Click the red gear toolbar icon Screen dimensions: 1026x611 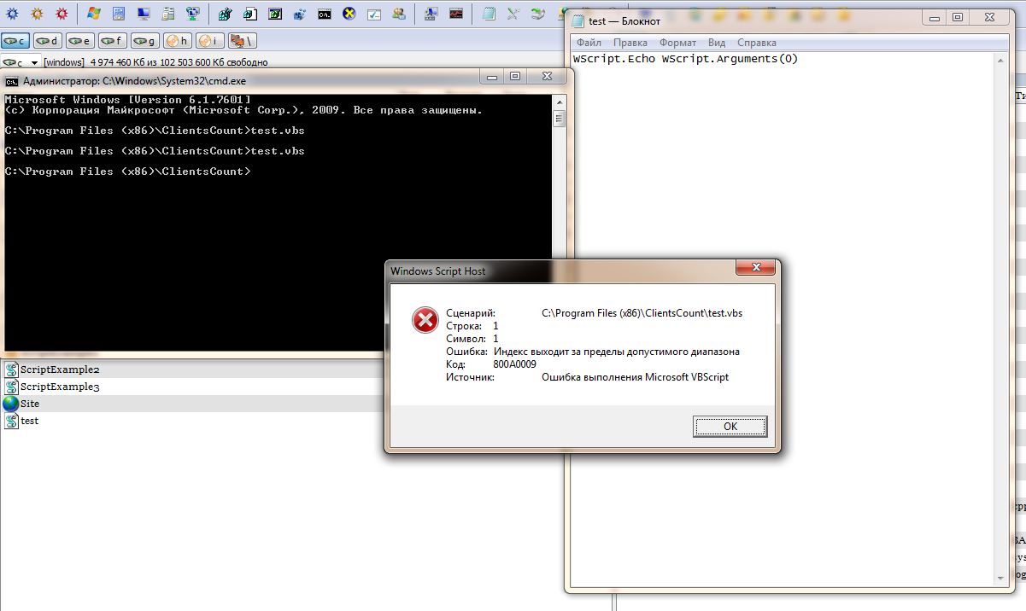pos(62,14)
